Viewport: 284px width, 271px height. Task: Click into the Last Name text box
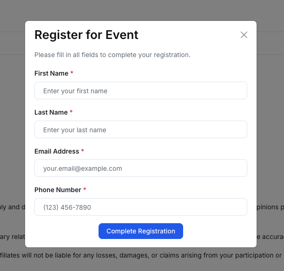point(140,130)
